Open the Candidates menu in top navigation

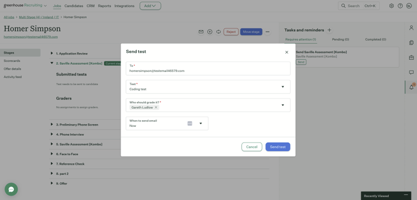pyautogui.click(x=74, y=6)
